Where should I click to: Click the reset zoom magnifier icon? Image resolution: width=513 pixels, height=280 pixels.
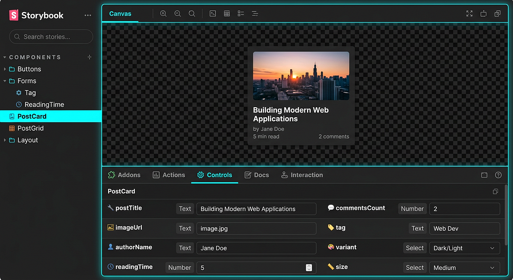(192, 14)
